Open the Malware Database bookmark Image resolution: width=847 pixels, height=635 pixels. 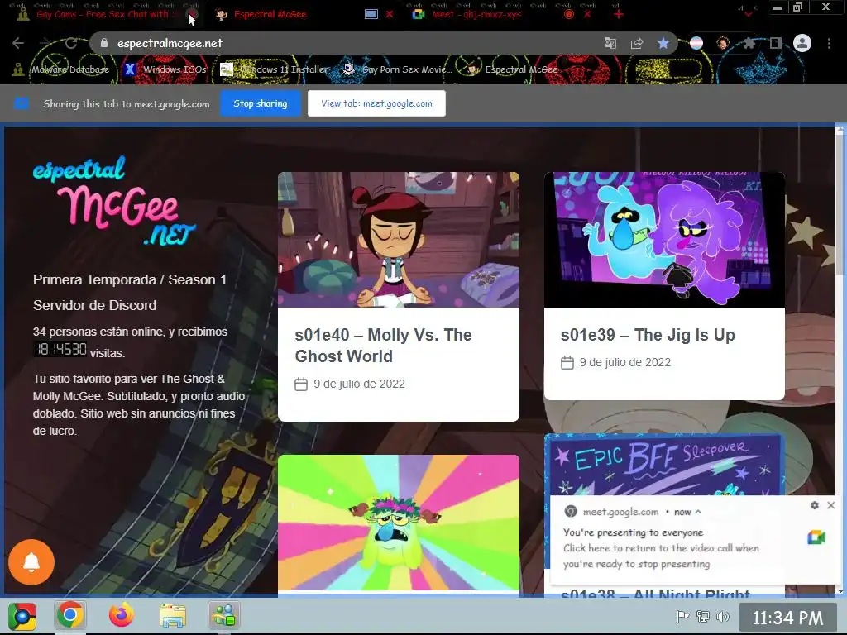click(x=60, y=69)
